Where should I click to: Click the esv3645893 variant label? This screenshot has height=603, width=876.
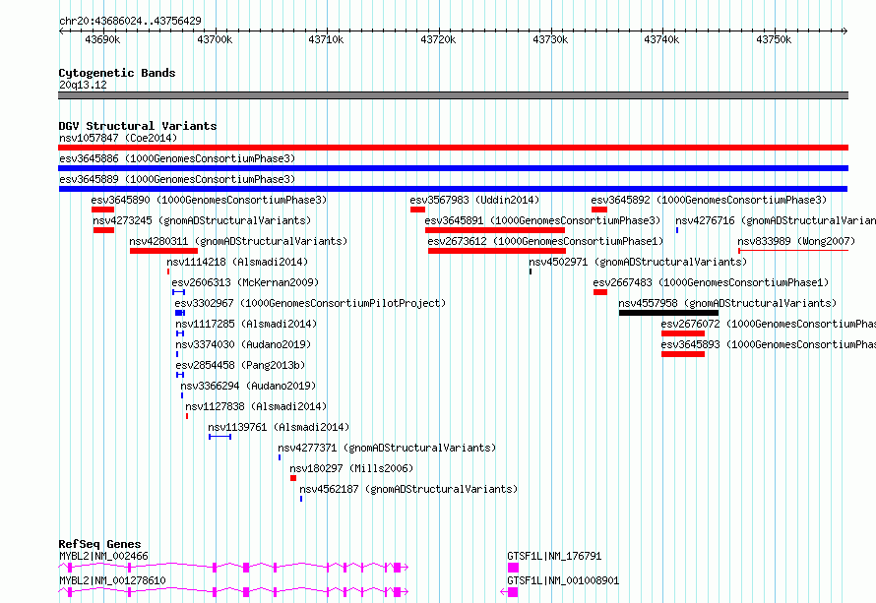(768, 344)
